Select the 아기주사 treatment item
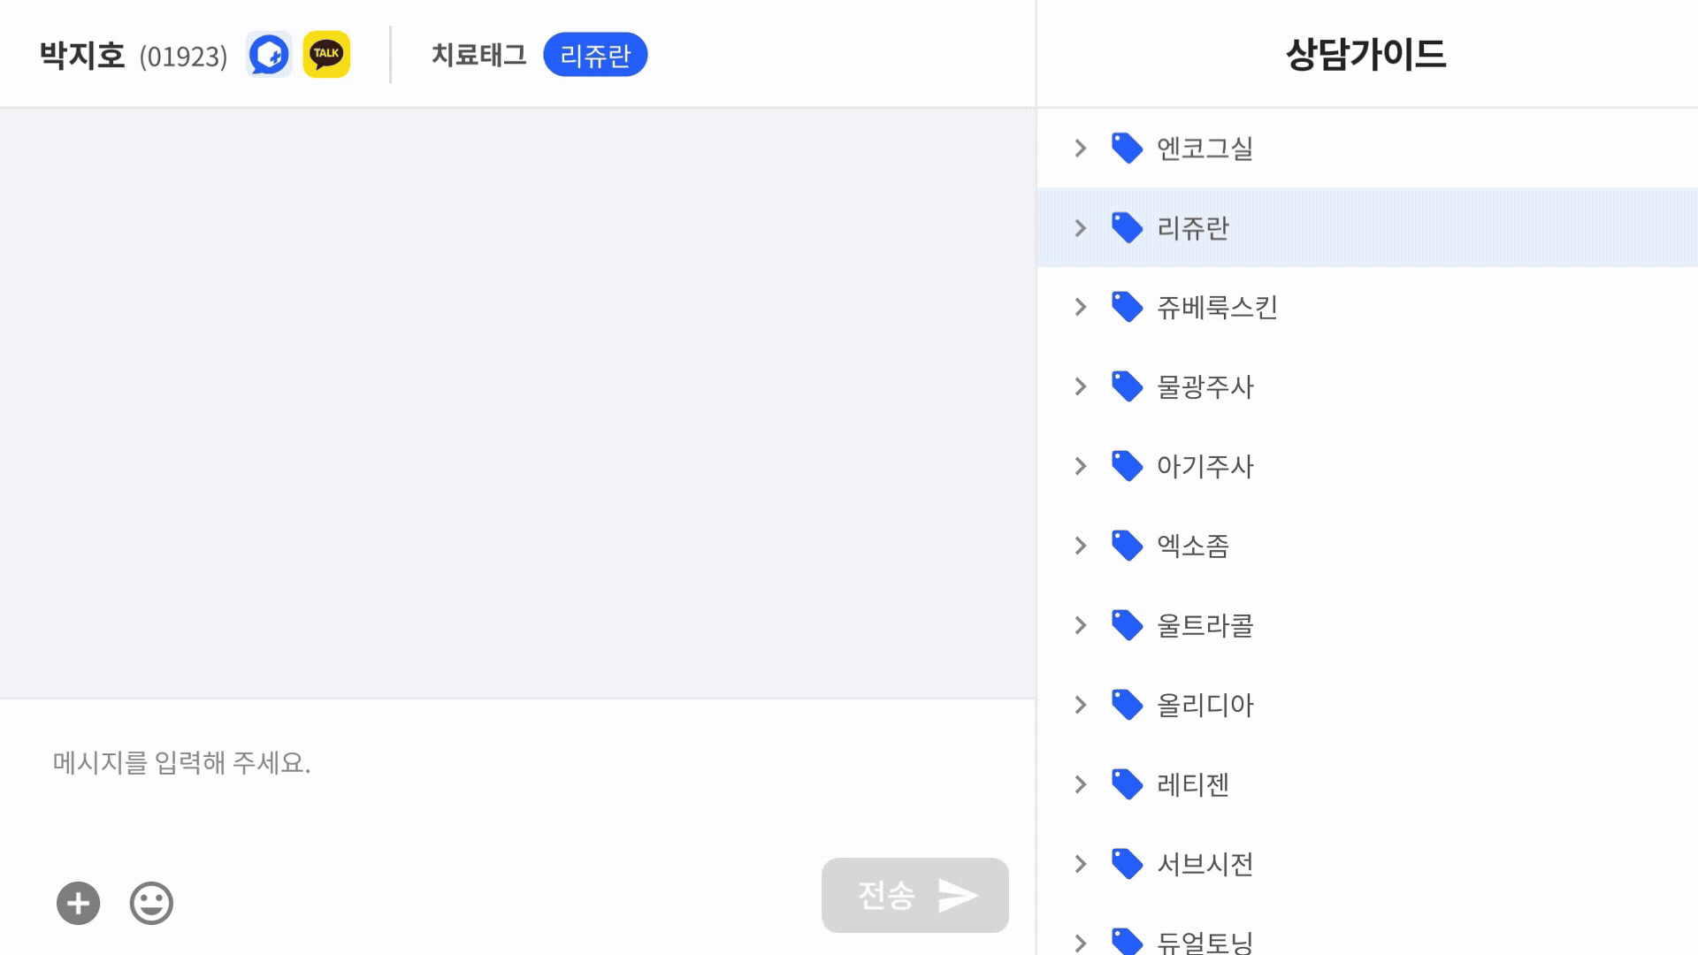 tap(1205, 466)
